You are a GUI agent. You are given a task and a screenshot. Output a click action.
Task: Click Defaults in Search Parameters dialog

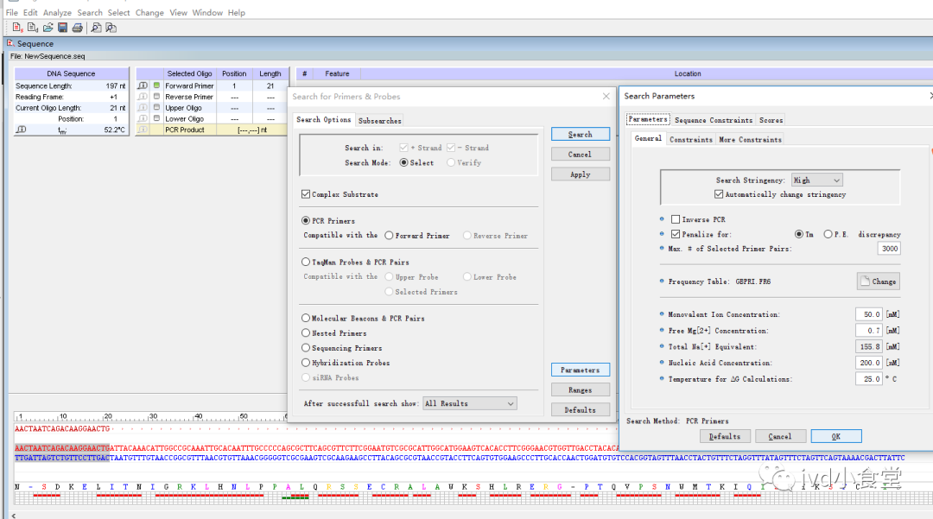pos(725,436)
